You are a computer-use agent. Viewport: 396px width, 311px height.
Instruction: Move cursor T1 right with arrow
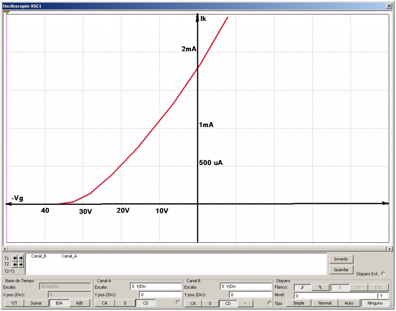coord(21,258)
